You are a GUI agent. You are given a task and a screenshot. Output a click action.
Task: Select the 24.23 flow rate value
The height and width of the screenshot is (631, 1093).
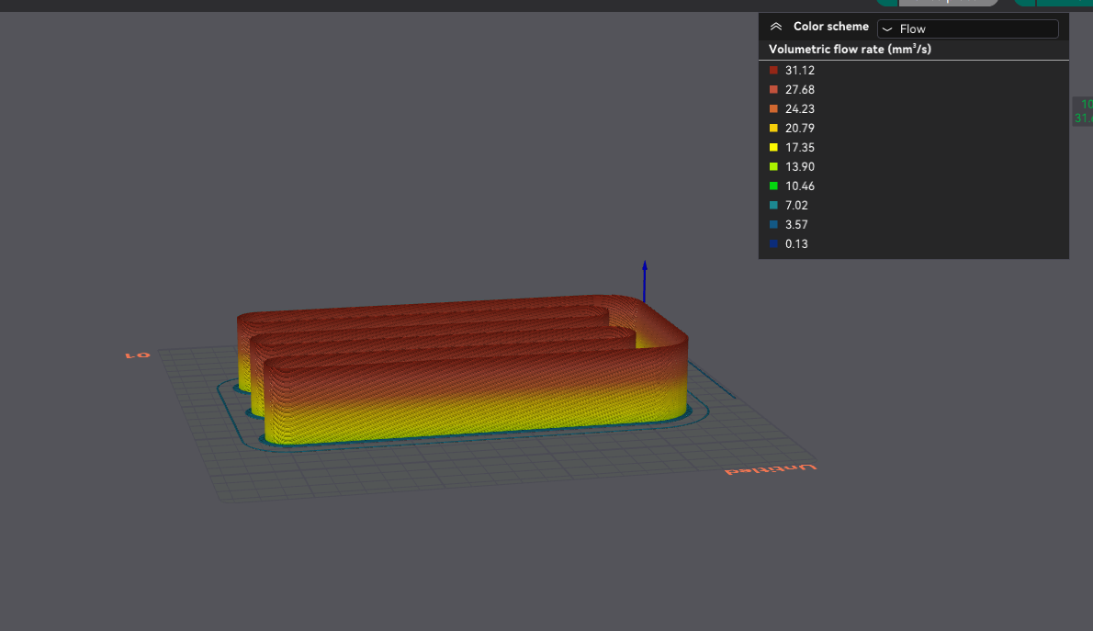(x=799, y=108)
